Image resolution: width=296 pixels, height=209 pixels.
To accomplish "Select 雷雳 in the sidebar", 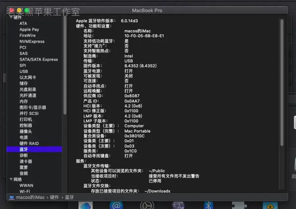I will [24, 168].
